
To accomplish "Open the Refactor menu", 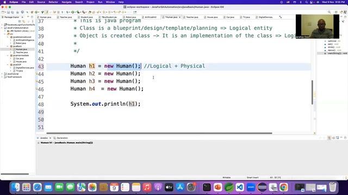I will coord(53,2).
